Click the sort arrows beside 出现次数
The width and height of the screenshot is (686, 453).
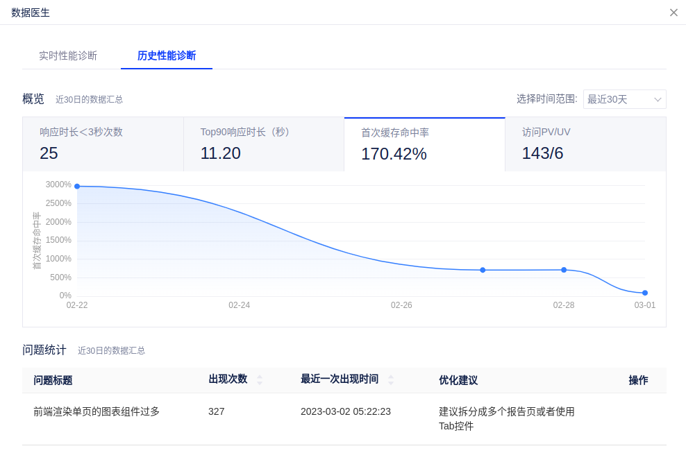click(260, 379)
